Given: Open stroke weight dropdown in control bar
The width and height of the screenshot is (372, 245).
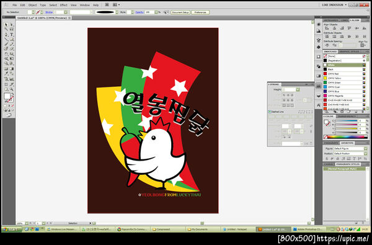Looking at the screenshot, I should tap(66, 12).
